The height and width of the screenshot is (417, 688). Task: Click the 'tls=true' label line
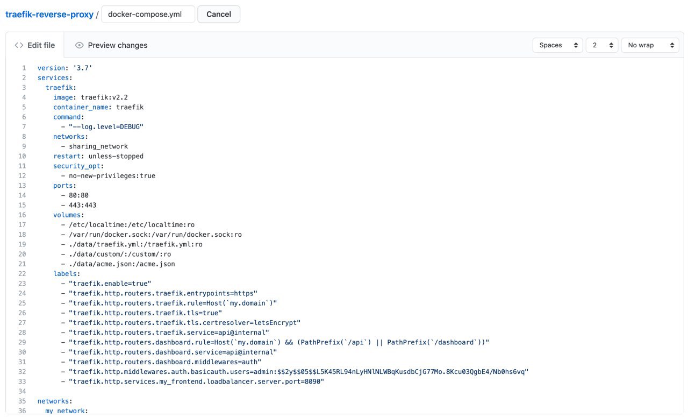pos(142,313)
